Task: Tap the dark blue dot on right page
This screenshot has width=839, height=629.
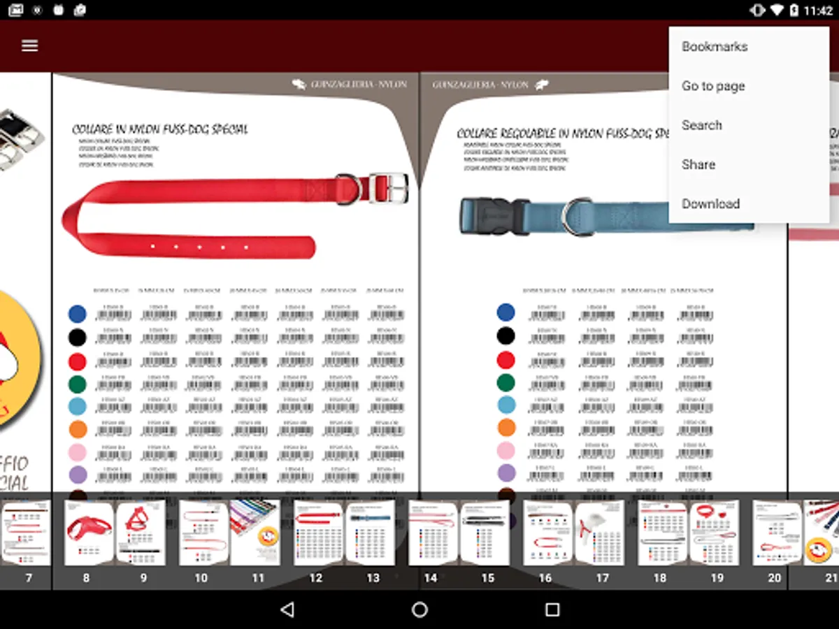Action: [x=505, y=312]
